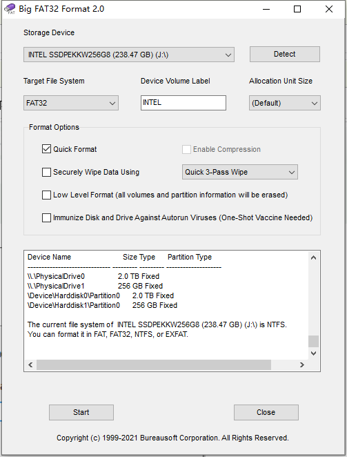Open the Quick 3-Pass Wipe dropdown
Image resolution: width=347 pixels, height=457 pixels.
(x=240, y=172)
